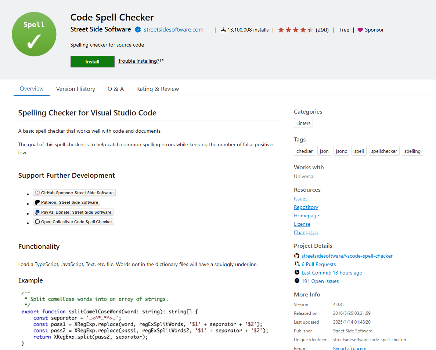
Task: Click the Last updated date 2025/1/14 01:48:20
Action: tap(352, 322)
